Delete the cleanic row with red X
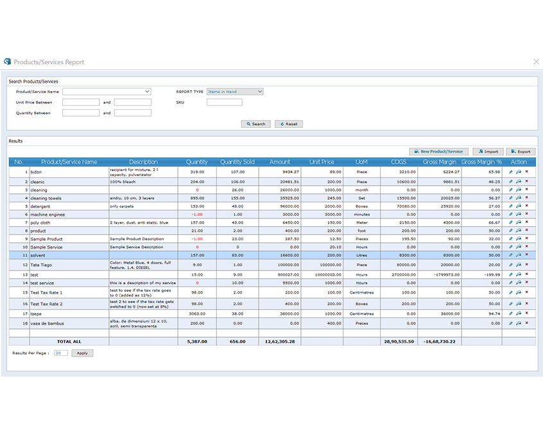 [526, 181]
